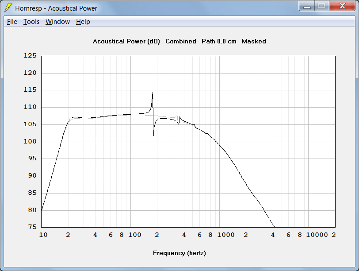Click the 80 value on the dB axis
The width and height of the screenshot is (359, 271).
coord(32,210)
